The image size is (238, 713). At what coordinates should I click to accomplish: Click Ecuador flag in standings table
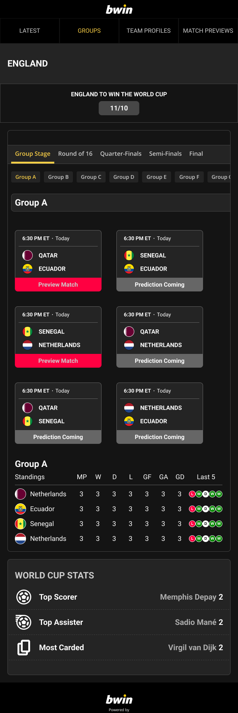[x=20, y=509]
